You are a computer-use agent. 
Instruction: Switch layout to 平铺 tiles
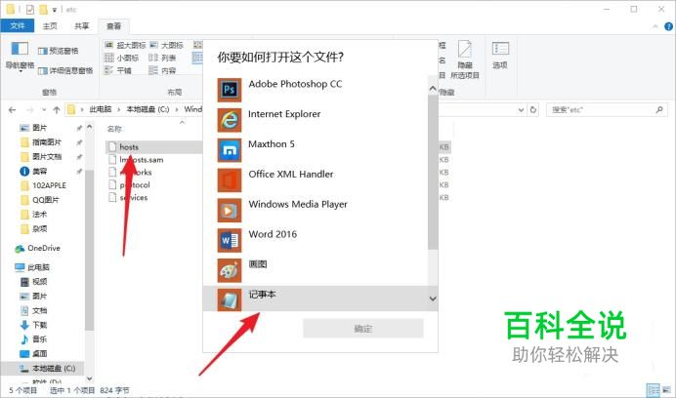pyautogui.click(x=118, y=70)
